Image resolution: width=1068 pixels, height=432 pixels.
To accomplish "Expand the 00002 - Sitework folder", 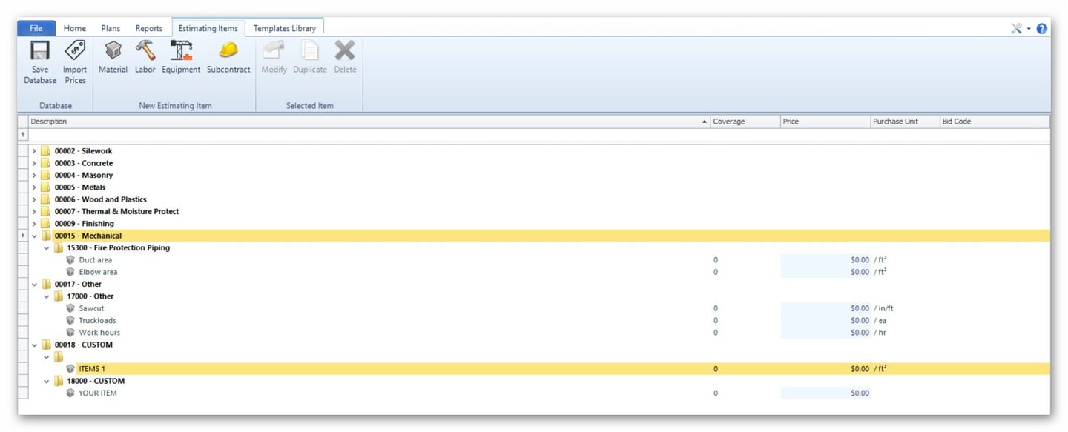I will 33,151.
